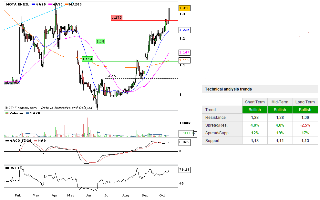The width and height of the screenshot is (320, 200).
Task: Click the Mid-Term support value 1,11
Action: pyautogui.click(x=280, y=141)
